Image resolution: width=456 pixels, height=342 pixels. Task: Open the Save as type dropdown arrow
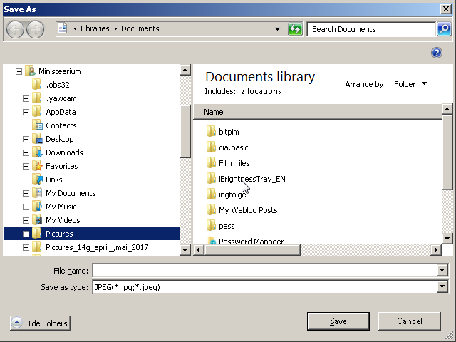[442, 287]
